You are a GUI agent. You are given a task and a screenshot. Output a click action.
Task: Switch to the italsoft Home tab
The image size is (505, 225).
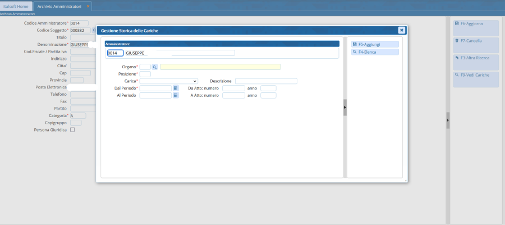tap(16, 6)
